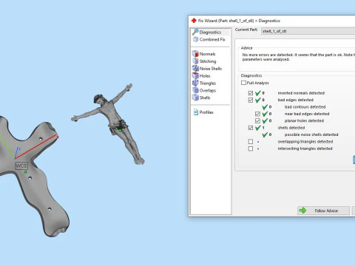
Task: Click 'possible noise shells detected' text
Action: coord(311,134)
